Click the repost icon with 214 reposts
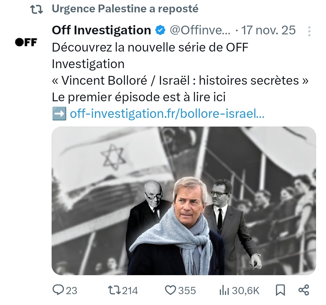The image size is (326, 305). click(x=115, y=290)
